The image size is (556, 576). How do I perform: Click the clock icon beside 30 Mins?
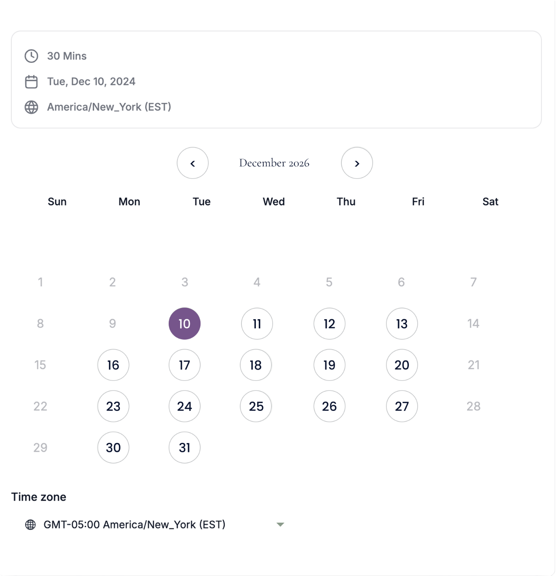pyautogui.click(x=31, y=56)
